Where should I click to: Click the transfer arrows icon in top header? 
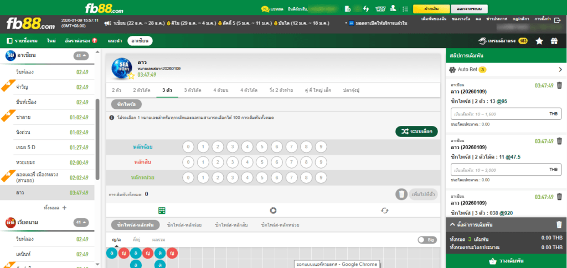point(366,8)
